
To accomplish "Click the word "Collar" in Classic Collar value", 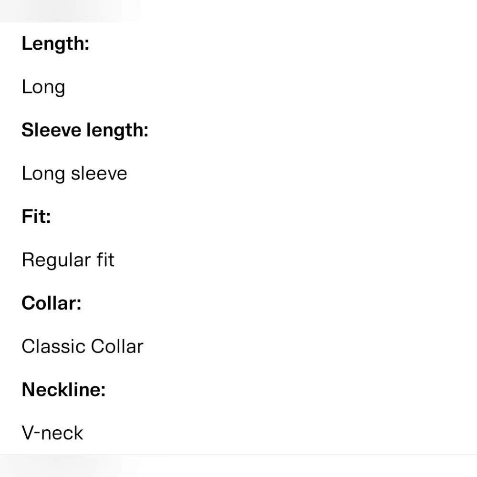I will tap(117, 347).
